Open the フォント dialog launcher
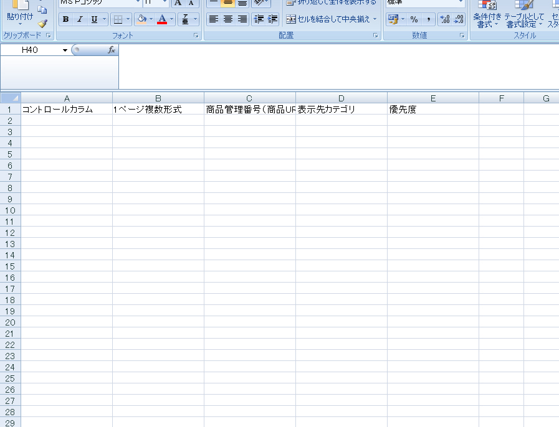This screenshot has width=559, height=427. click(196, 35)
